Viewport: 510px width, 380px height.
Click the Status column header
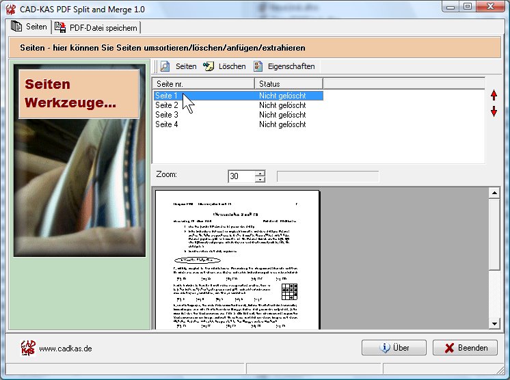(x=287, y=83)
